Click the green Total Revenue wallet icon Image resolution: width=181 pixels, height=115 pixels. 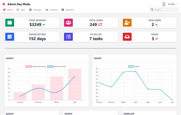point(10,23)
